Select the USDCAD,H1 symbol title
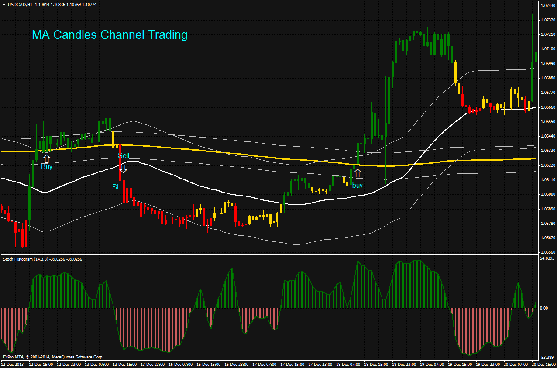The height and width of the screenshot is (368, 557). point(20,5)
